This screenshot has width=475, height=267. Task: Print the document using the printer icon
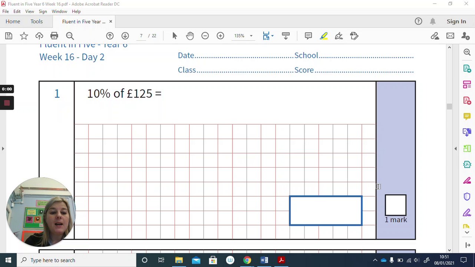54,36
